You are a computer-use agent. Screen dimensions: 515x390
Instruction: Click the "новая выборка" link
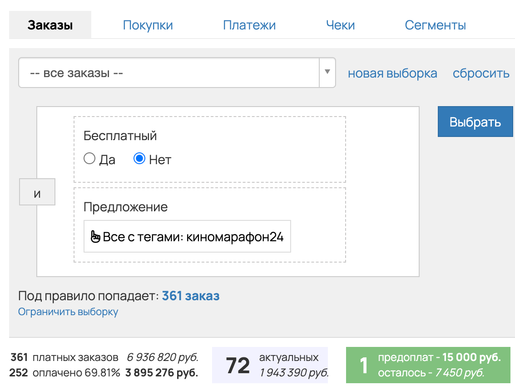(392, 73)
